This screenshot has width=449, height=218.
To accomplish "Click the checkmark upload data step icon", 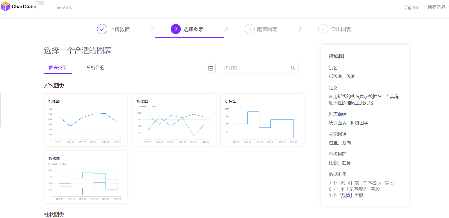I will 102,29.
